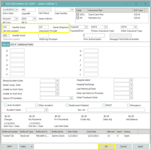151x150 pixels.
Task: Expand the Tasks dropdown button
Action: 26,147
